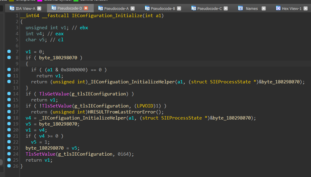Select g_tlsIEConfiguration on line 14

(x=99, y=94)
